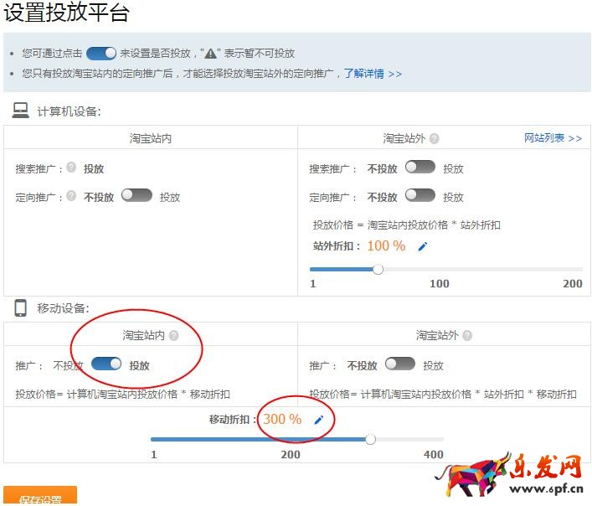Enable 搜索推广 toggle under computer 淘宝站外
The image size is (592, 506).
[x=420, y=168]
